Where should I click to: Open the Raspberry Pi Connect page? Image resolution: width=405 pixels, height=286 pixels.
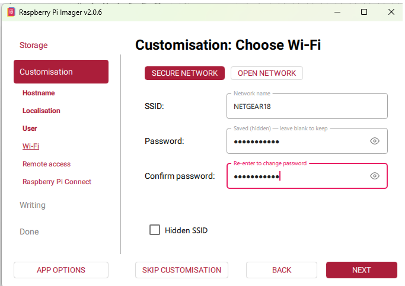click(57, 182)
